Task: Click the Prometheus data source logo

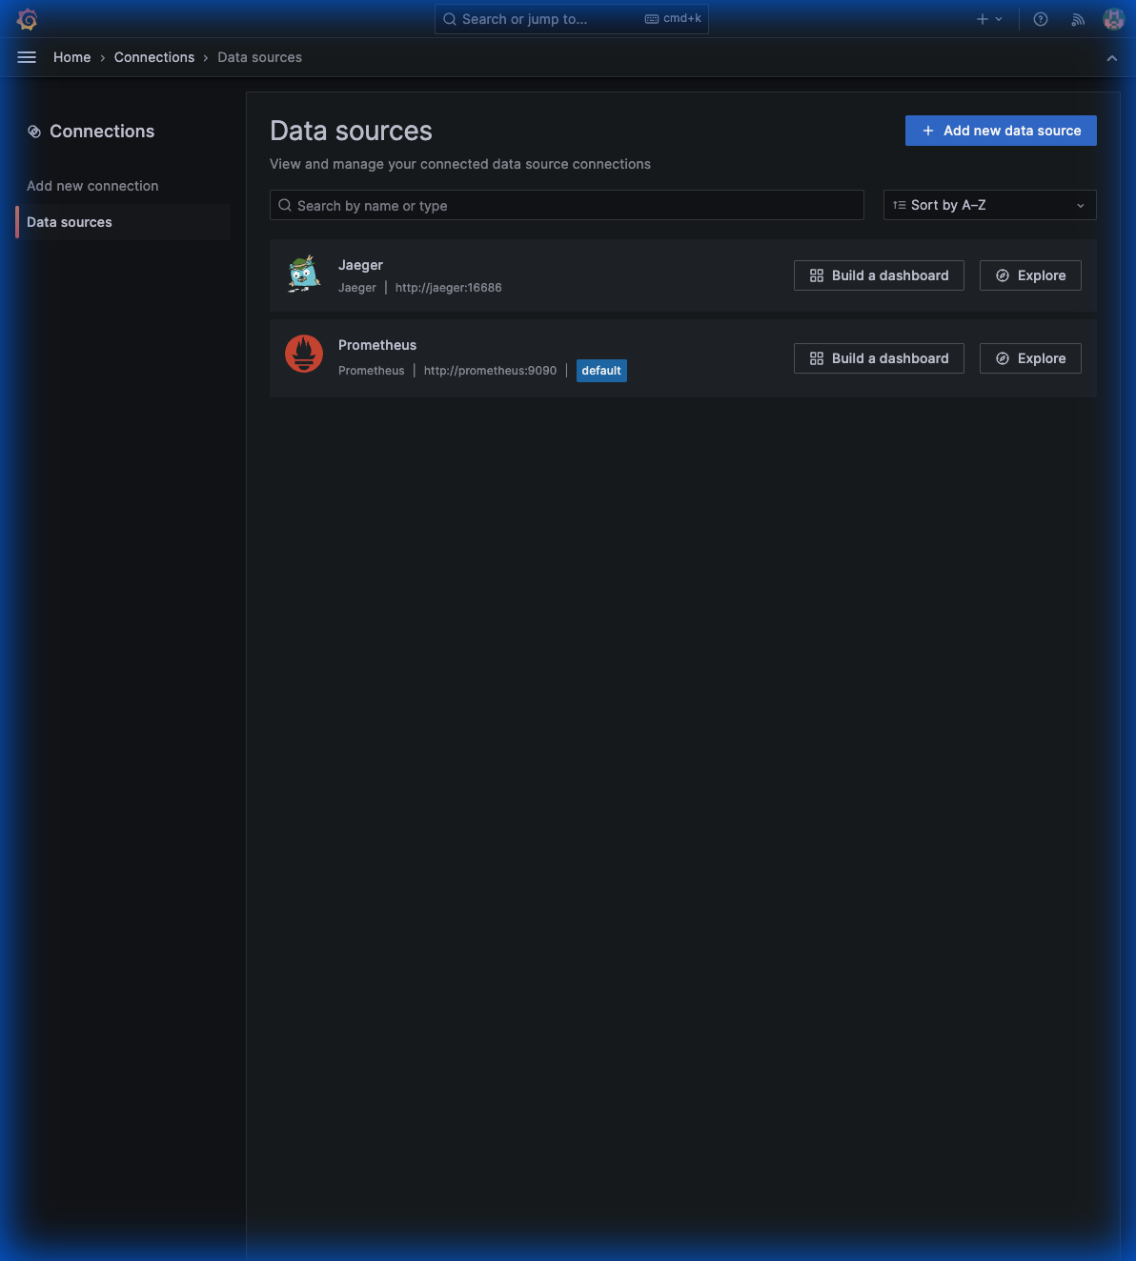Action: pyautogui.click(x=303, y=354)
